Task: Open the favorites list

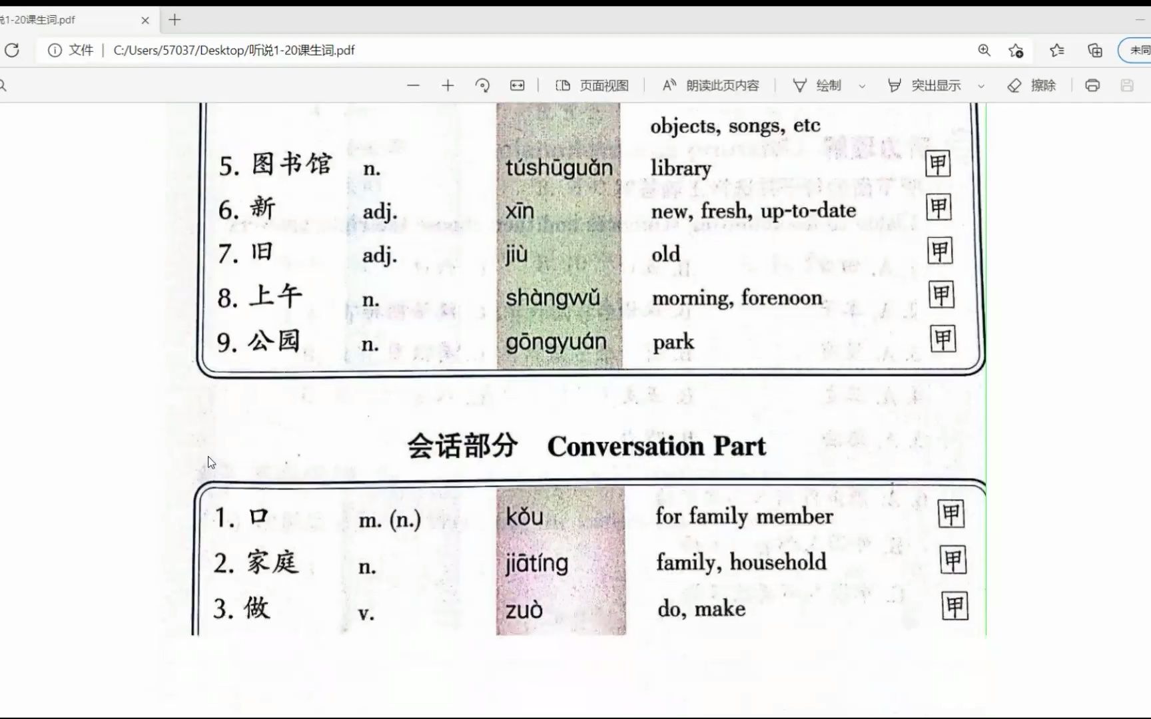Action: point(1057,50)
